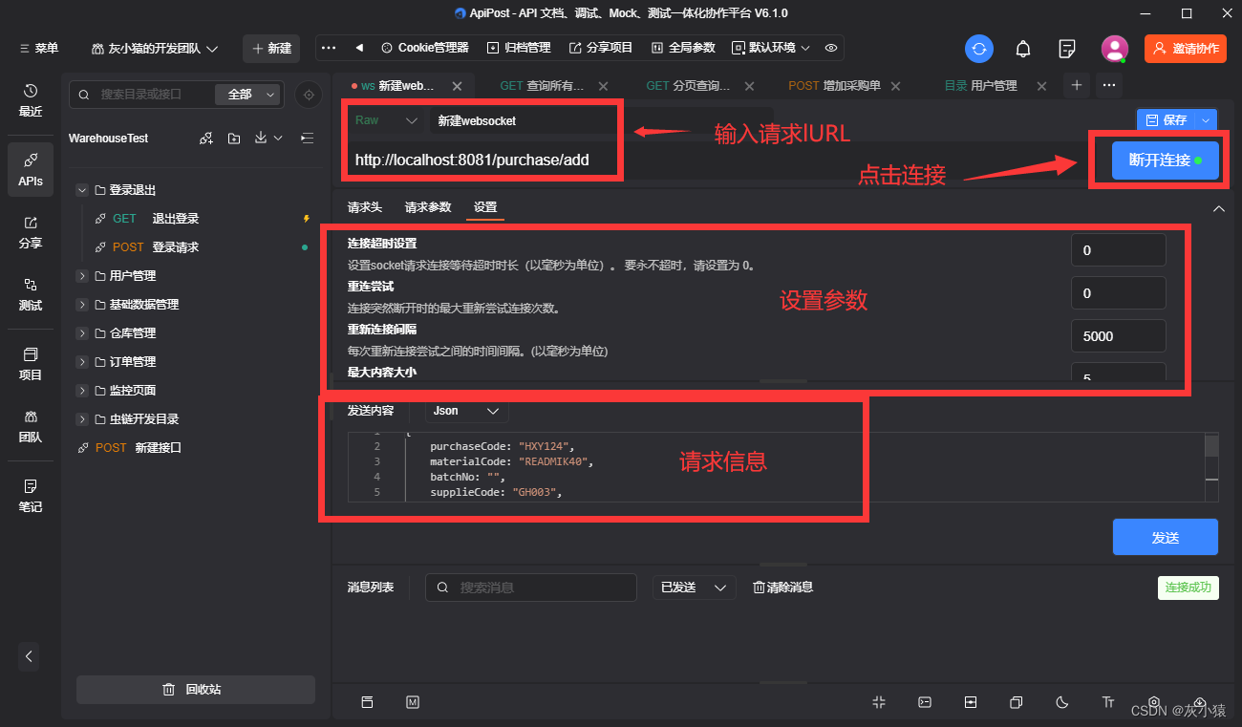Viewport: 1242px width, 727px height.
Task: Open the Raw protocol type dropdown
Action: tap(386, 120)
